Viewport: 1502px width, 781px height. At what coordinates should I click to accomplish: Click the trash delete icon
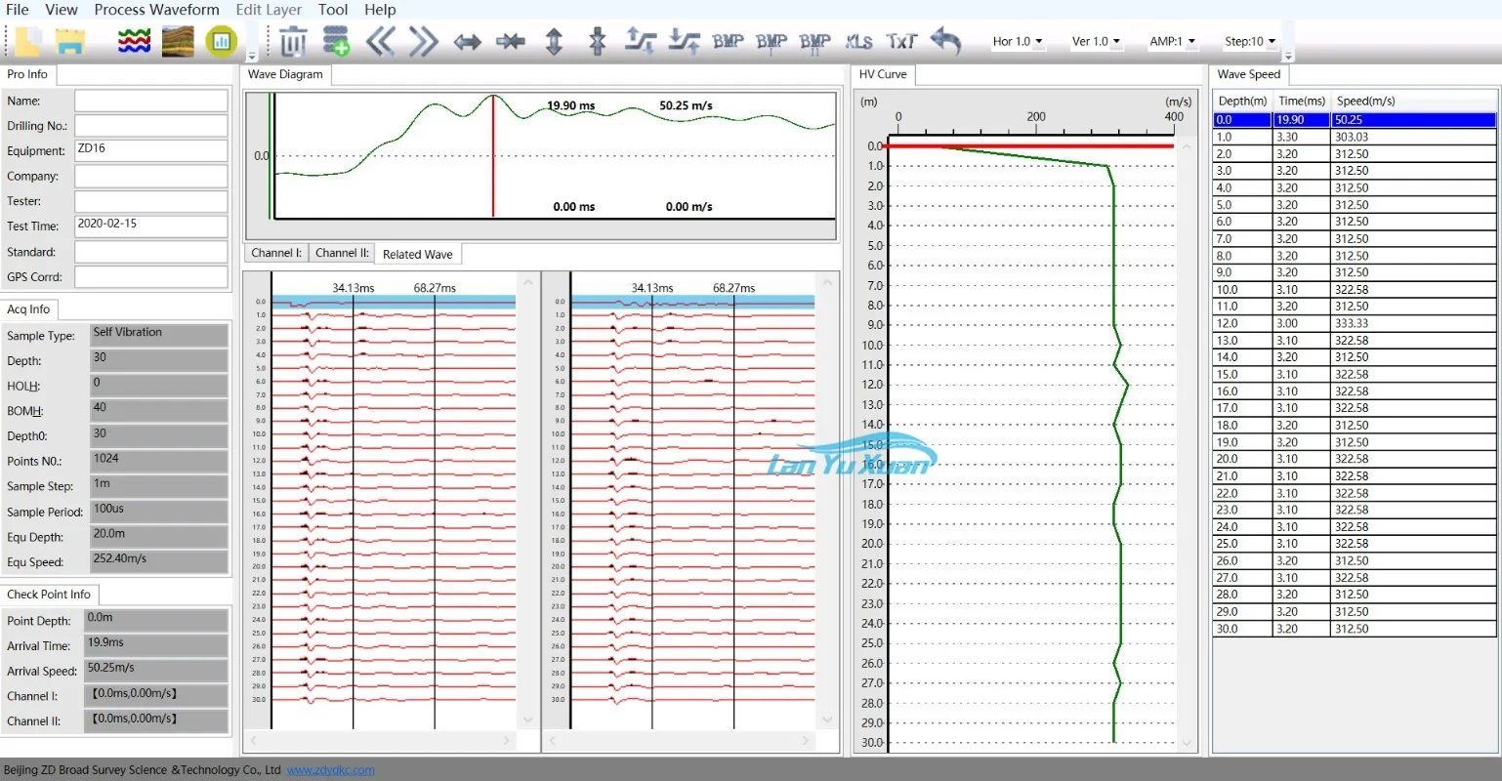[293, 42]
